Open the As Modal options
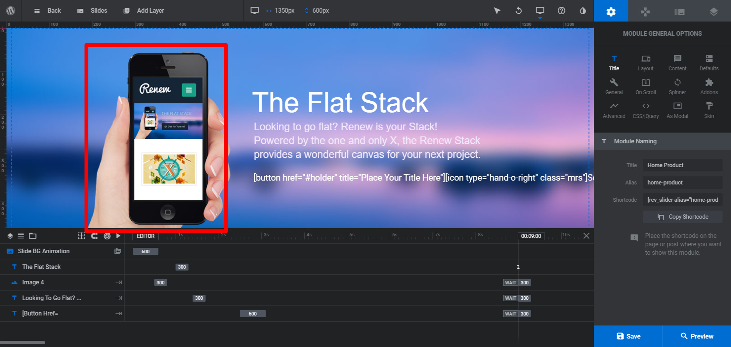This screenshot has width=731, height=347. pos(677,111)
